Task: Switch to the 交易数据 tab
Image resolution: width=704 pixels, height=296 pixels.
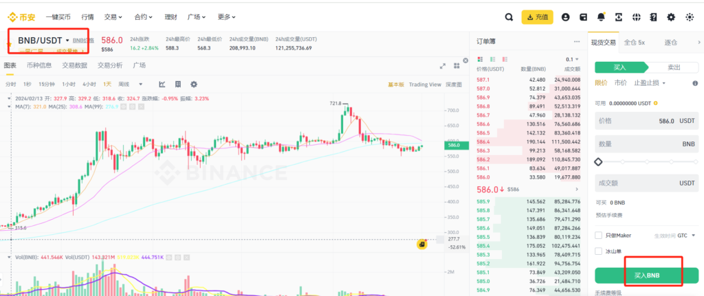Action: 74,65
